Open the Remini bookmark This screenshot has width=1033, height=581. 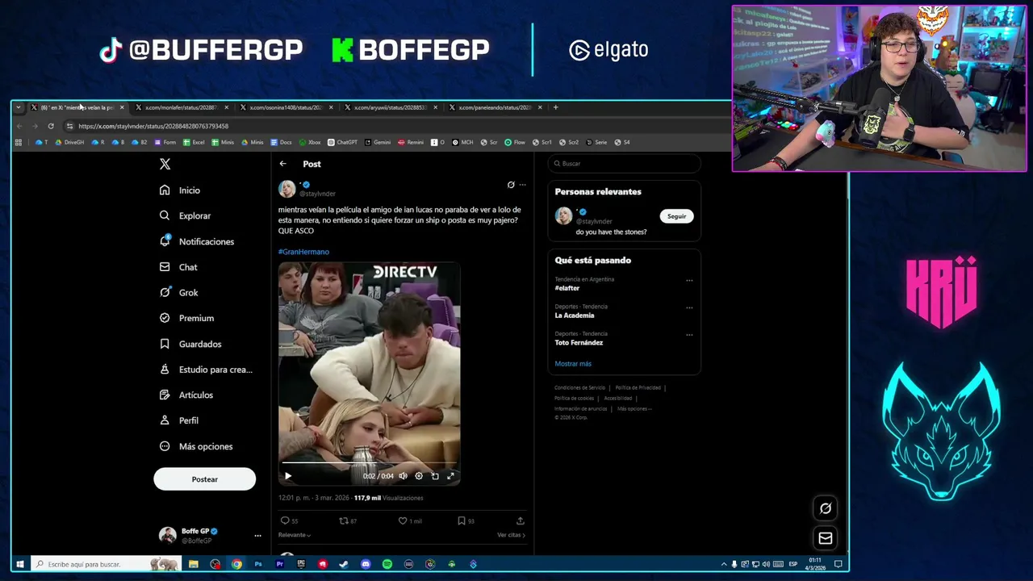[411, 142]
